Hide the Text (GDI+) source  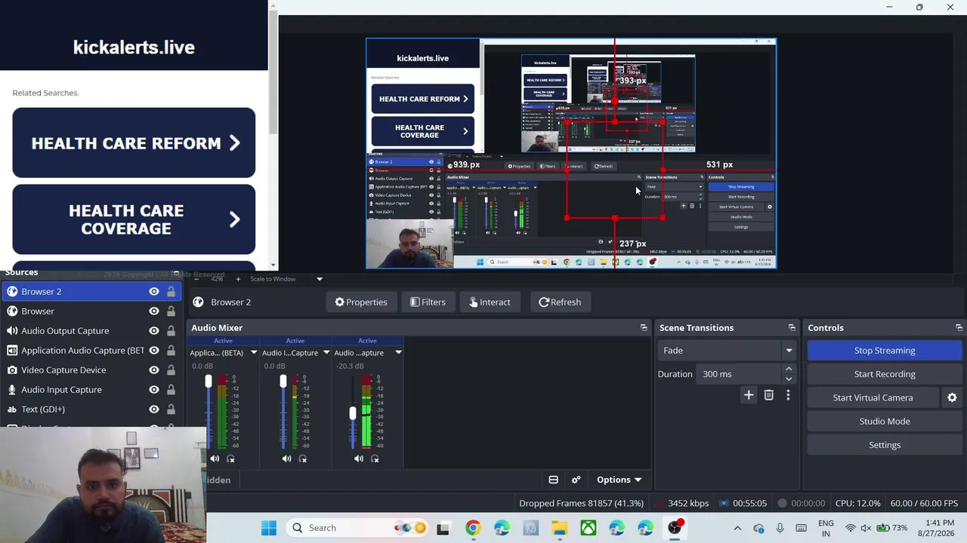[x=154, y=409]
